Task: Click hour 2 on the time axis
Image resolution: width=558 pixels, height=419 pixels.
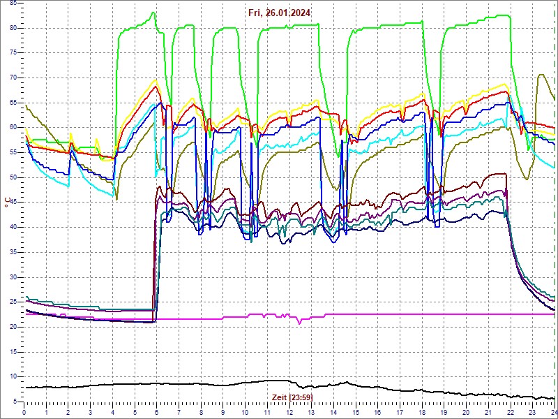Action: (68, 412)
